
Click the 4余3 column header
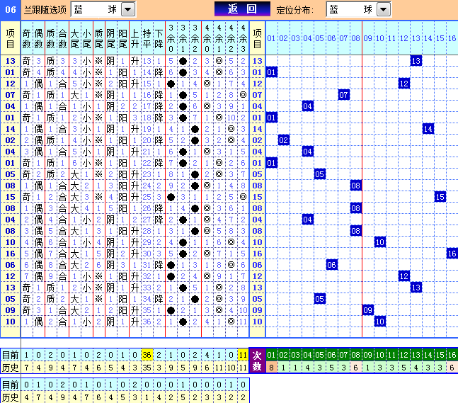click(243, 38)
